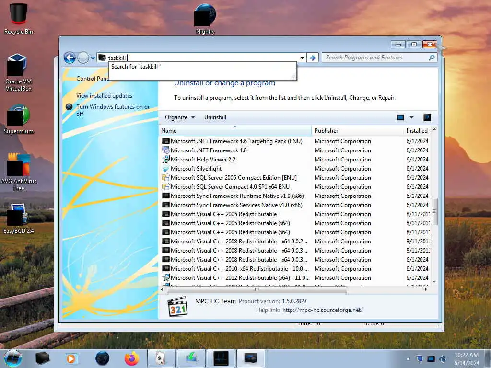Open the Organize dropdown menu
The width and height of the screenshot is (491, 368).
coord(180,117)
